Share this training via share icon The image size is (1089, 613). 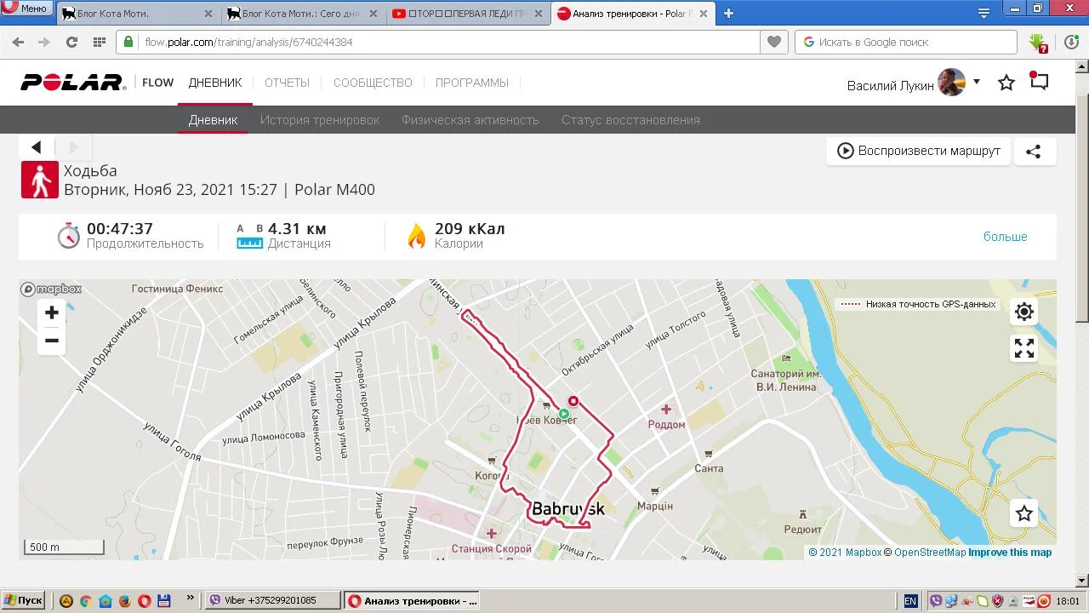(1033, 152)
